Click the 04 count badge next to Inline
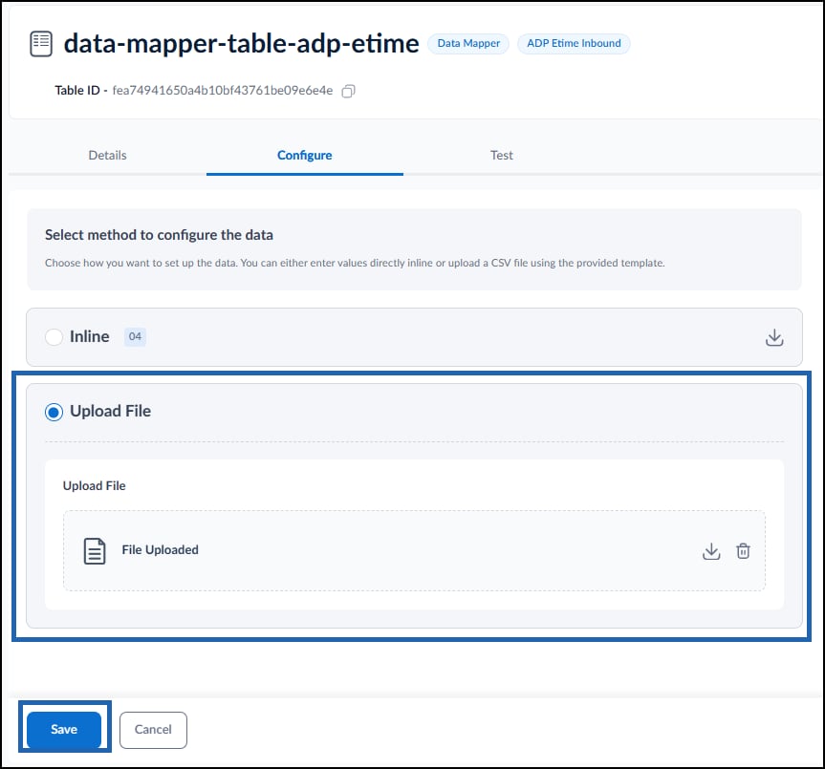Screen dimensions: 825x769 135,336
